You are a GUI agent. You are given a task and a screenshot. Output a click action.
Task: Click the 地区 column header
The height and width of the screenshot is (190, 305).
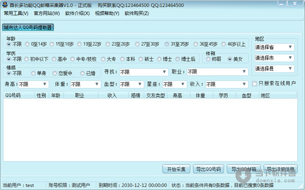[x=278, y=96]
